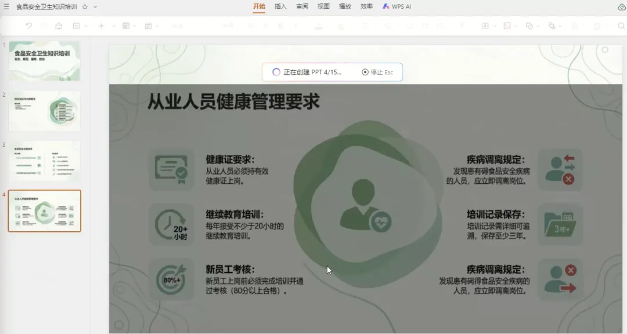This screenshot has height=334, width=627.
Task: Select the bottom-right person with red arrow icon
Action: point(560,279)
